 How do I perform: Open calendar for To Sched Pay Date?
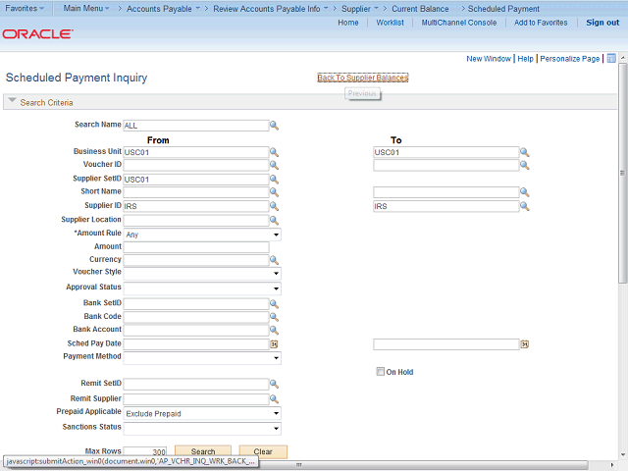[524, 344]
